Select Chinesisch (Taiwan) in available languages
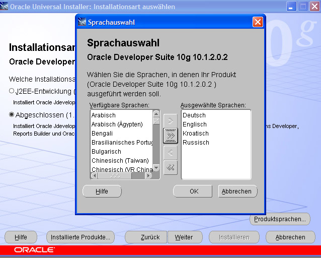The width and height of the screenshot is (321, 258). pyautogui.click(x=122, y=161)
